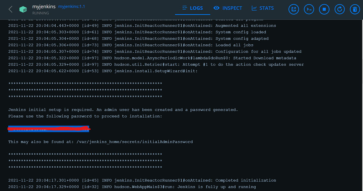Click the eye icon beside INSPECT
This screenshot has width=363, height=191.
[x=217, y=8]
